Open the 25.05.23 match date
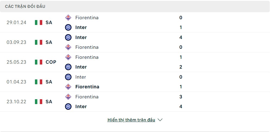 click(x=16, y=62)
